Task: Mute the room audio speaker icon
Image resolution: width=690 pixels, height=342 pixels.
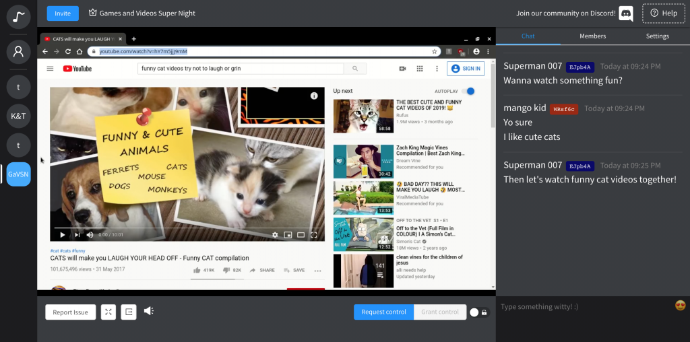Action: click(149, 311)
